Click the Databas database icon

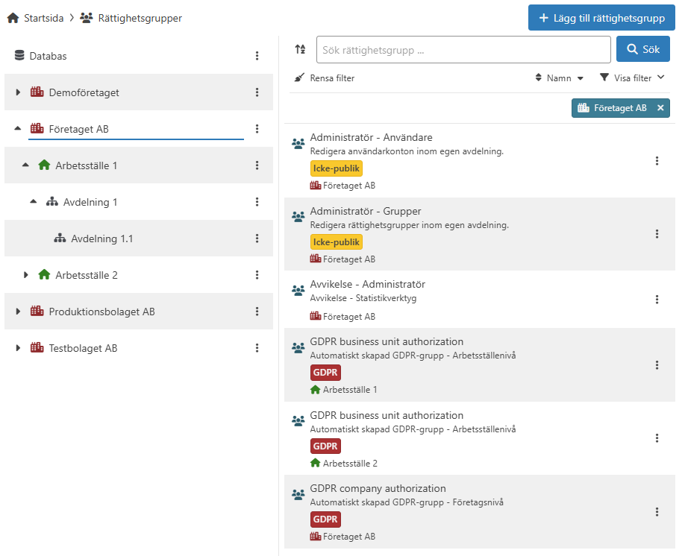pos(19,55)
